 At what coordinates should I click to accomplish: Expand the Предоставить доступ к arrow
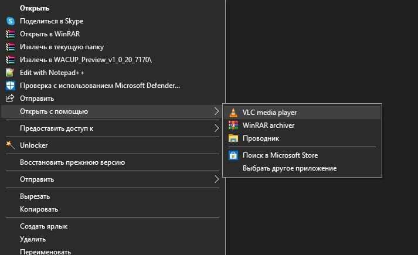point(217,128)
